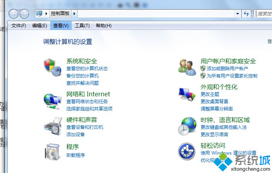Click the Hardware and Sound printer icon
Screen dimensions: 272x173
[x=53, y=126]
